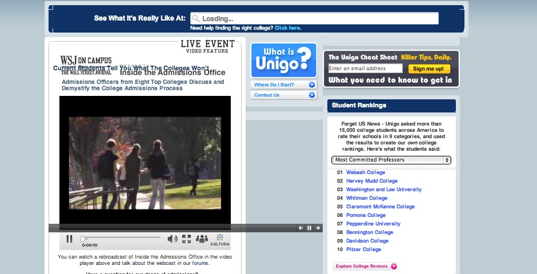Mute the video using the speaker icon

(x=173, y=239)
